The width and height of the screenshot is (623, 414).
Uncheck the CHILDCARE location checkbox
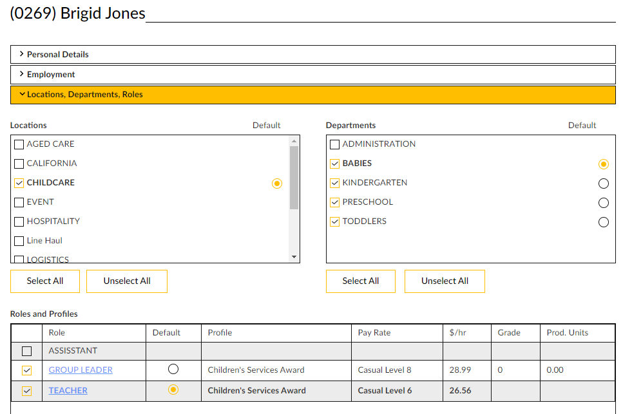pos(19,183)
